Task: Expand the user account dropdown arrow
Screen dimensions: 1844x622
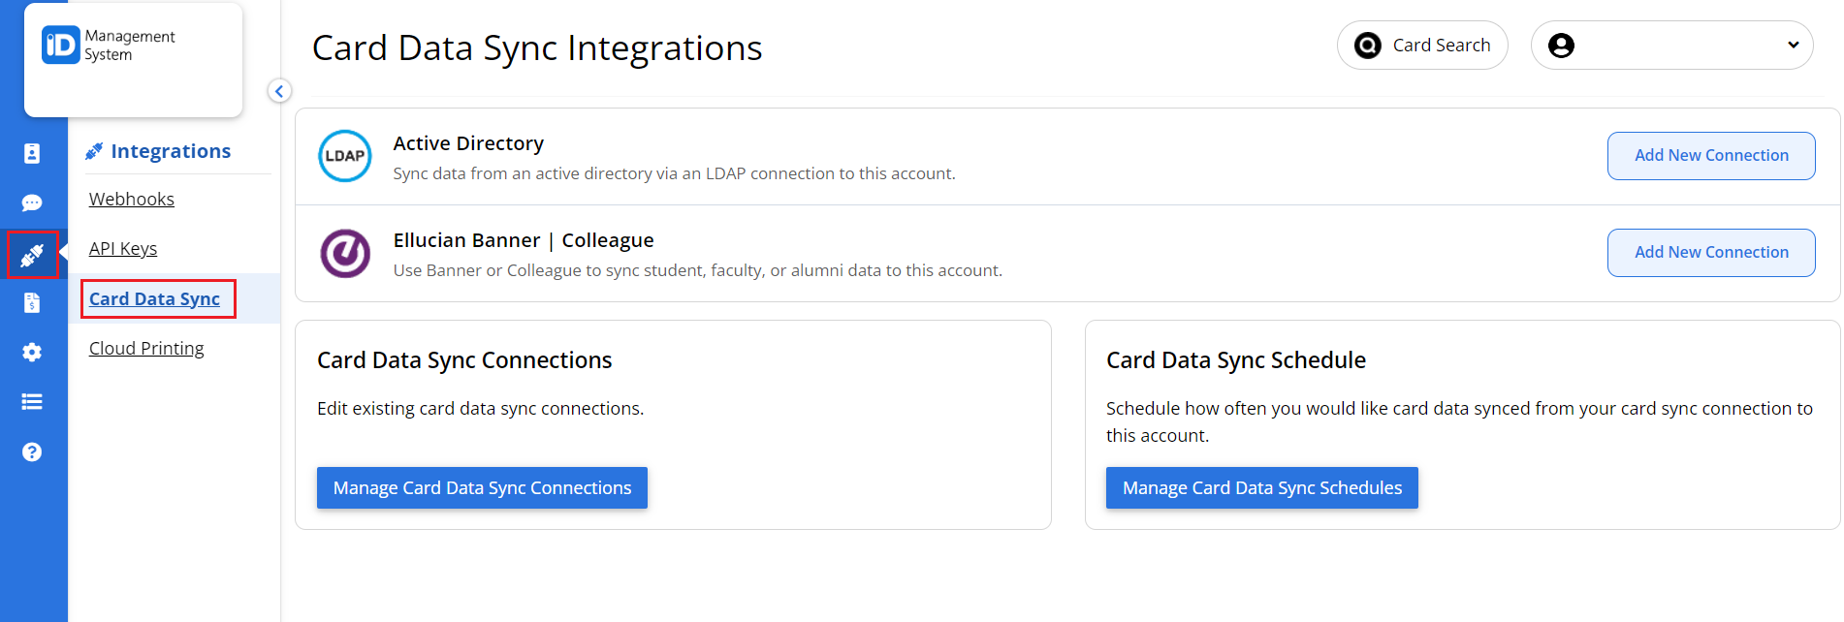Action: tap(1793, 46)
